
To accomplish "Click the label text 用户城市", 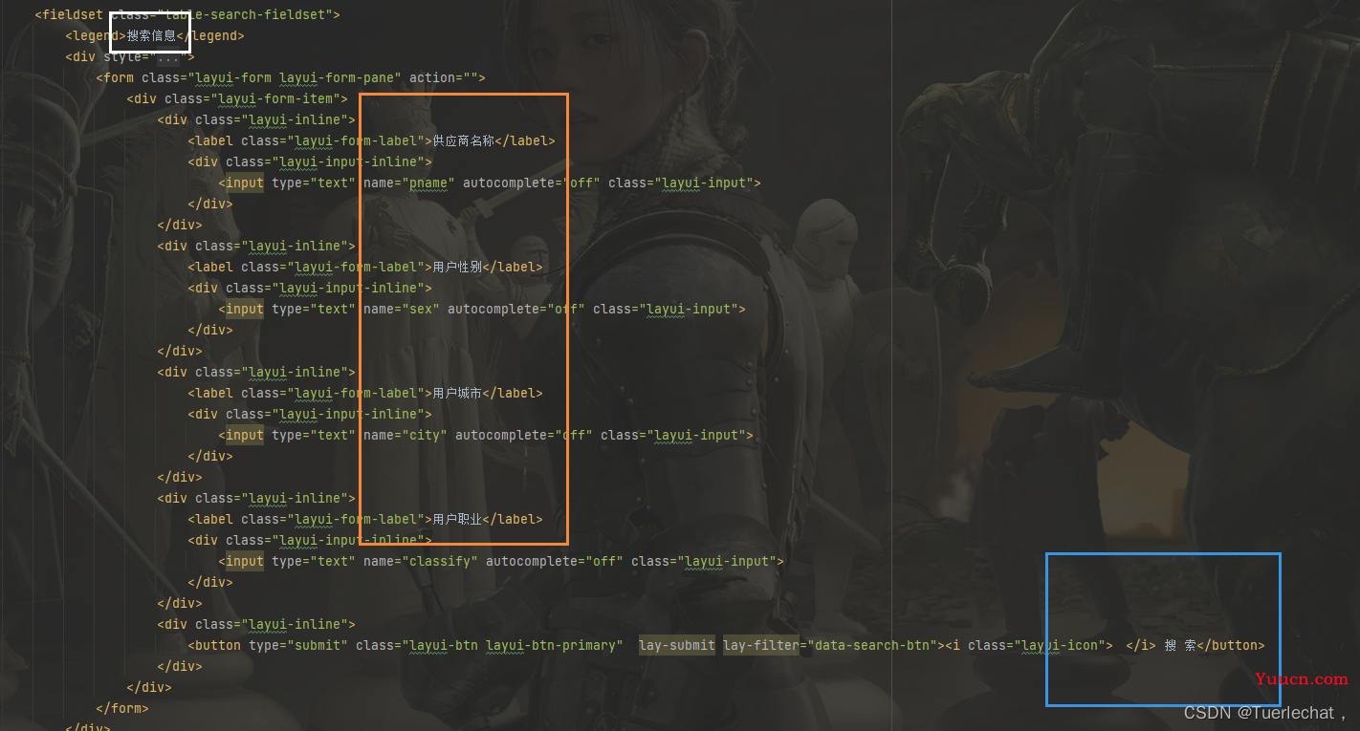I will pyautogui.click(x=457, y=393).
